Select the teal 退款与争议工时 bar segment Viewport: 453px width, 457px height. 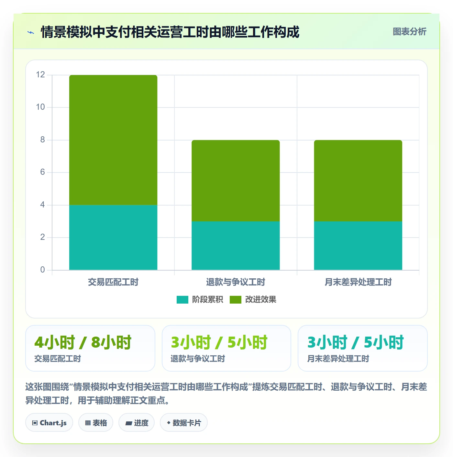236,246
